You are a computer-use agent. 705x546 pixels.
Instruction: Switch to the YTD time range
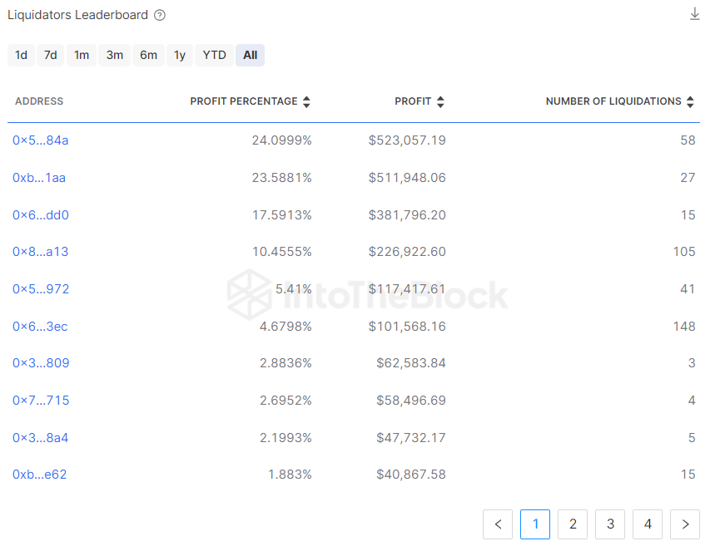215,55
